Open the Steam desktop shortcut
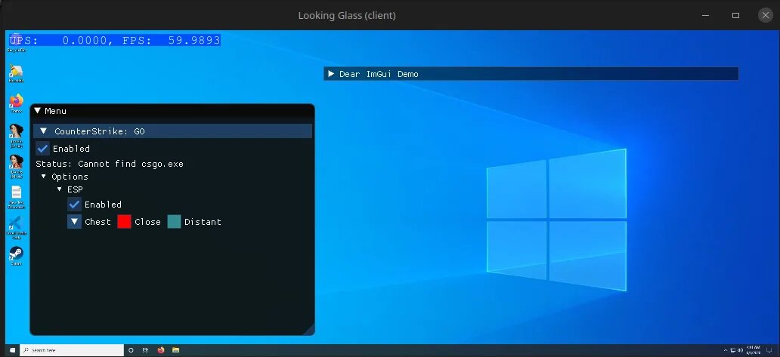Image resolution: width=780 pixels, height=357 pixels. 17,256
